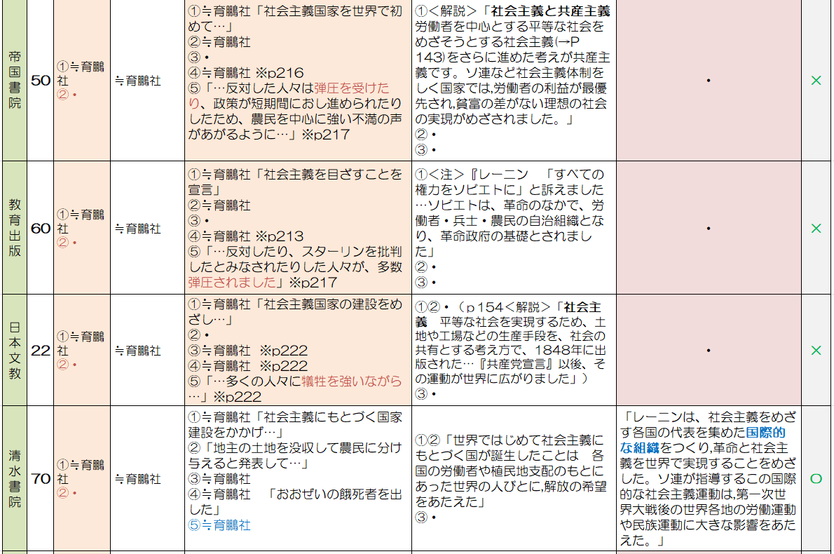The image size is (834, 554).
Task: Select the 日本文教 publisher cell
Action: [15, 350]
